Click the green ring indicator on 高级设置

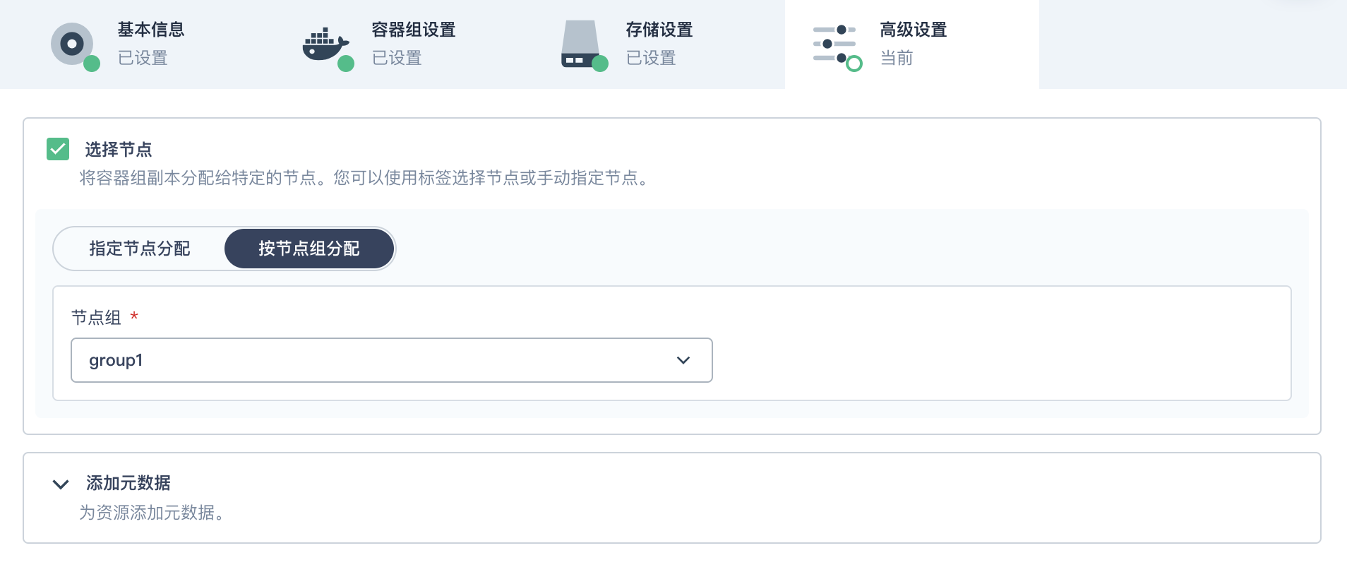tap(854, 64)
